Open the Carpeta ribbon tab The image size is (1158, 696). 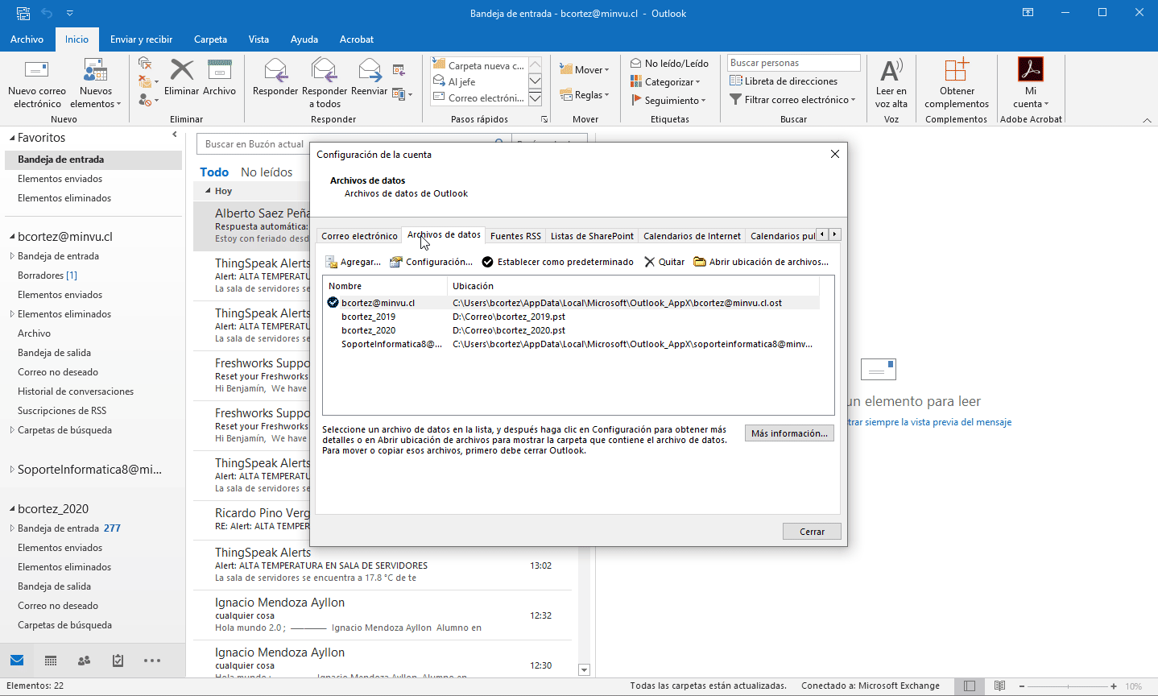[210, 39]
